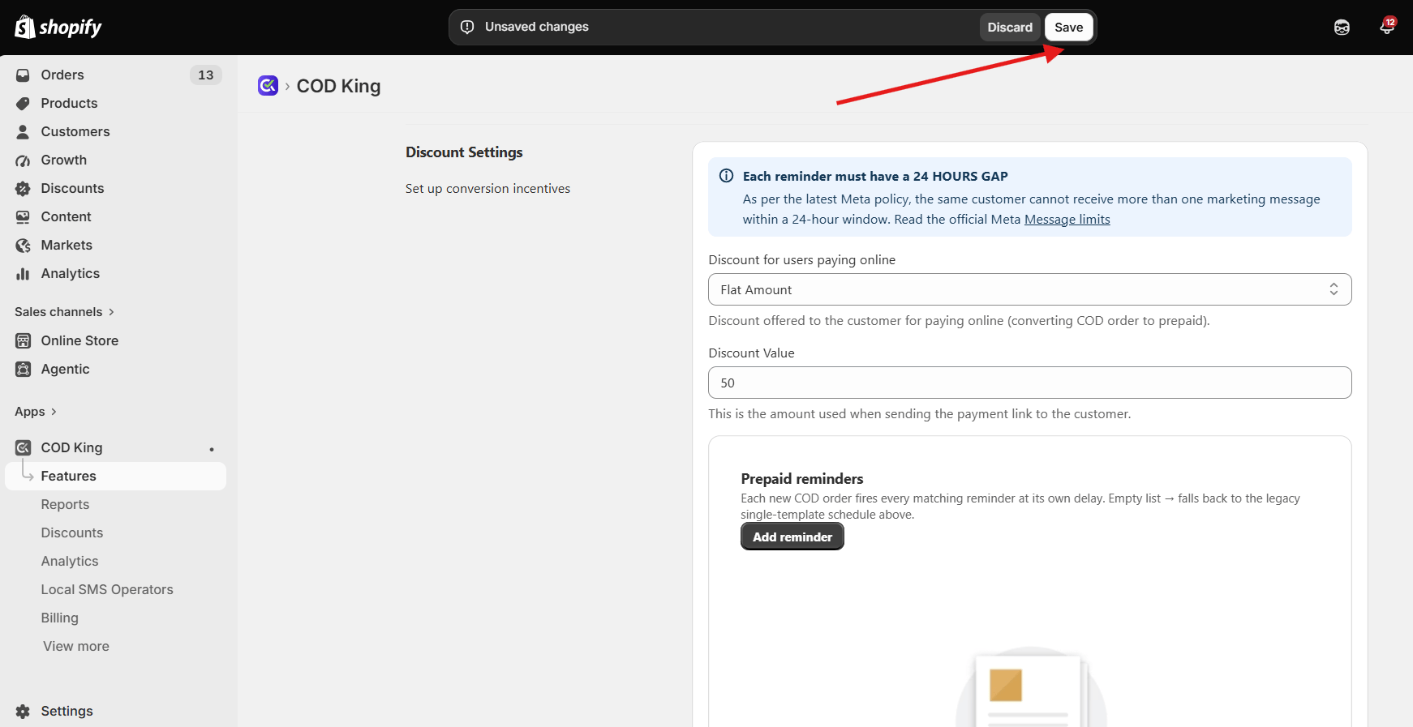Click the COD King breadcrumb app icon
This screenshot has width=1413, height=727.
[x=268, y=85]
